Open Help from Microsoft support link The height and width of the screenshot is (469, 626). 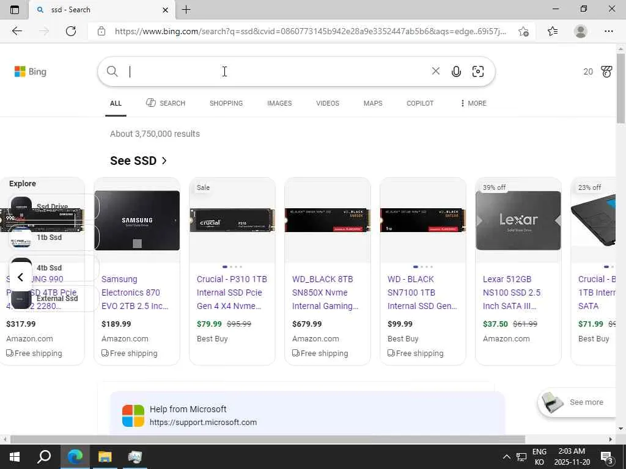[x=203, y=423]
